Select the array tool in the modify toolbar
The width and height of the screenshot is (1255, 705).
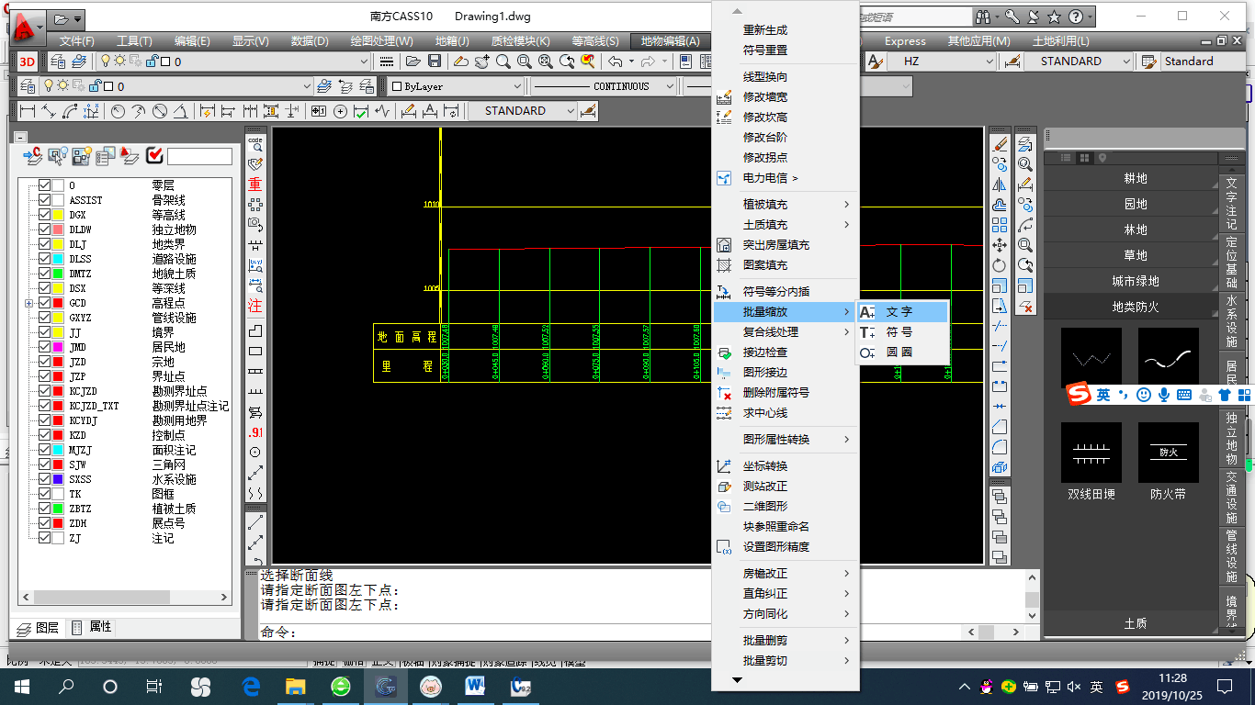pos(1001,225)
